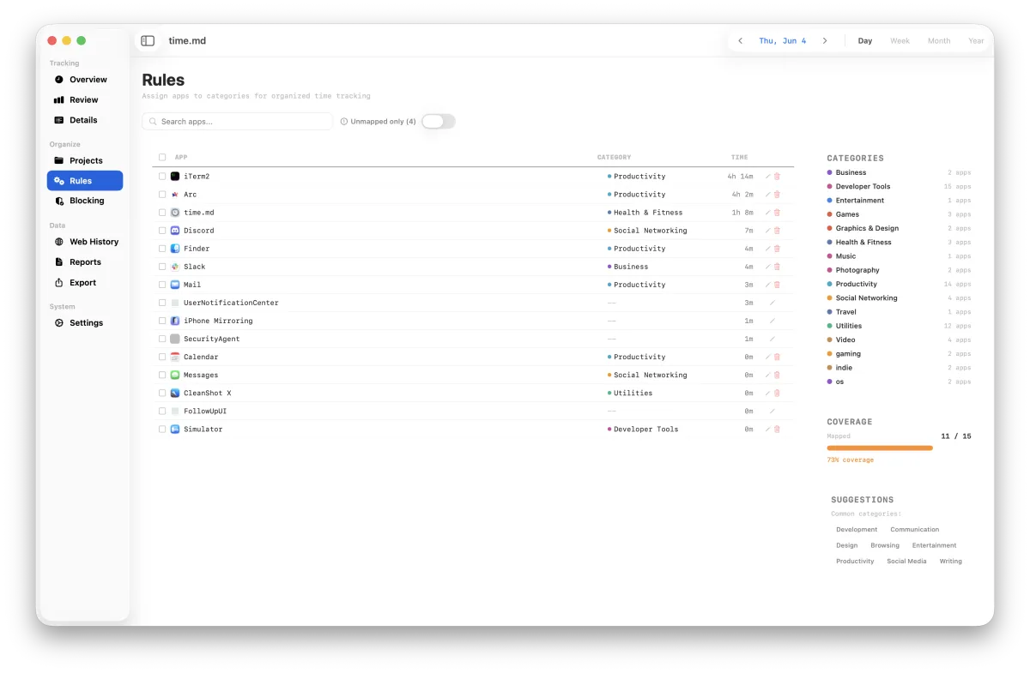Open the Overview section
Image resolution: width=1030 pixels, height=673 pixels.
[x=85, y=80]
